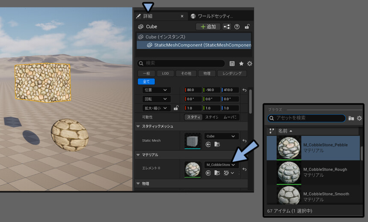Switch to the ワールドセッティ tab

(212, 16)
